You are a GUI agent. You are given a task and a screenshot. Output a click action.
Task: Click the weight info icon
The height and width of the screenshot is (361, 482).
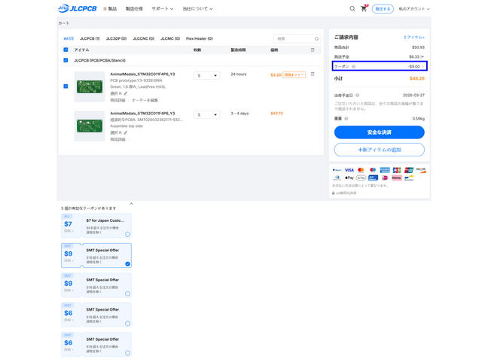click(x=346, y=119)
